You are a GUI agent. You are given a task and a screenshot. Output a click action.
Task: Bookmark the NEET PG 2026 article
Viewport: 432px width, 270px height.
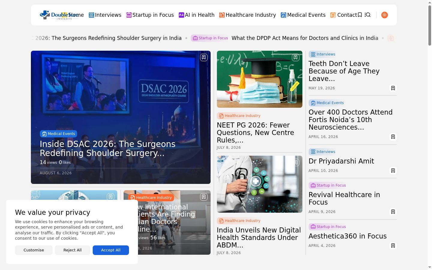(x=295, y=57)
